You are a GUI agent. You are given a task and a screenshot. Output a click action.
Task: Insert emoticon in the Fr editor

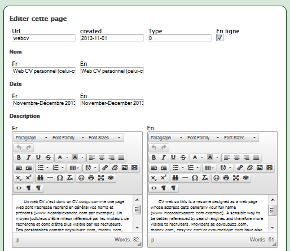coord(81,178)
